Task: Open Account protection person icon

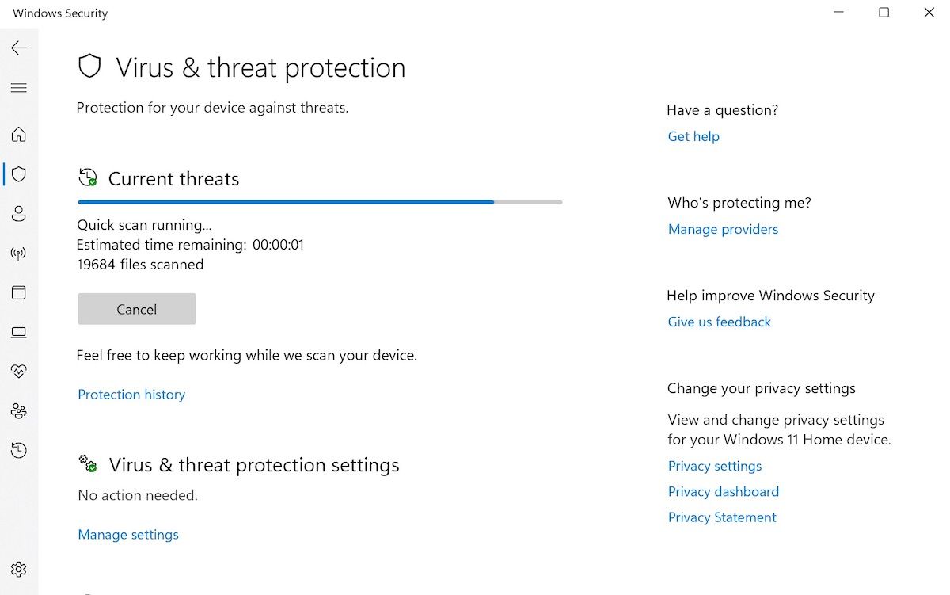Action: 19,214
